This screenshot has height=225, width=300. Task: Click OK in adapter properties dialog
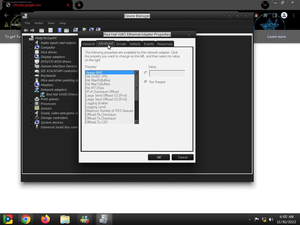tap(159, 157)
